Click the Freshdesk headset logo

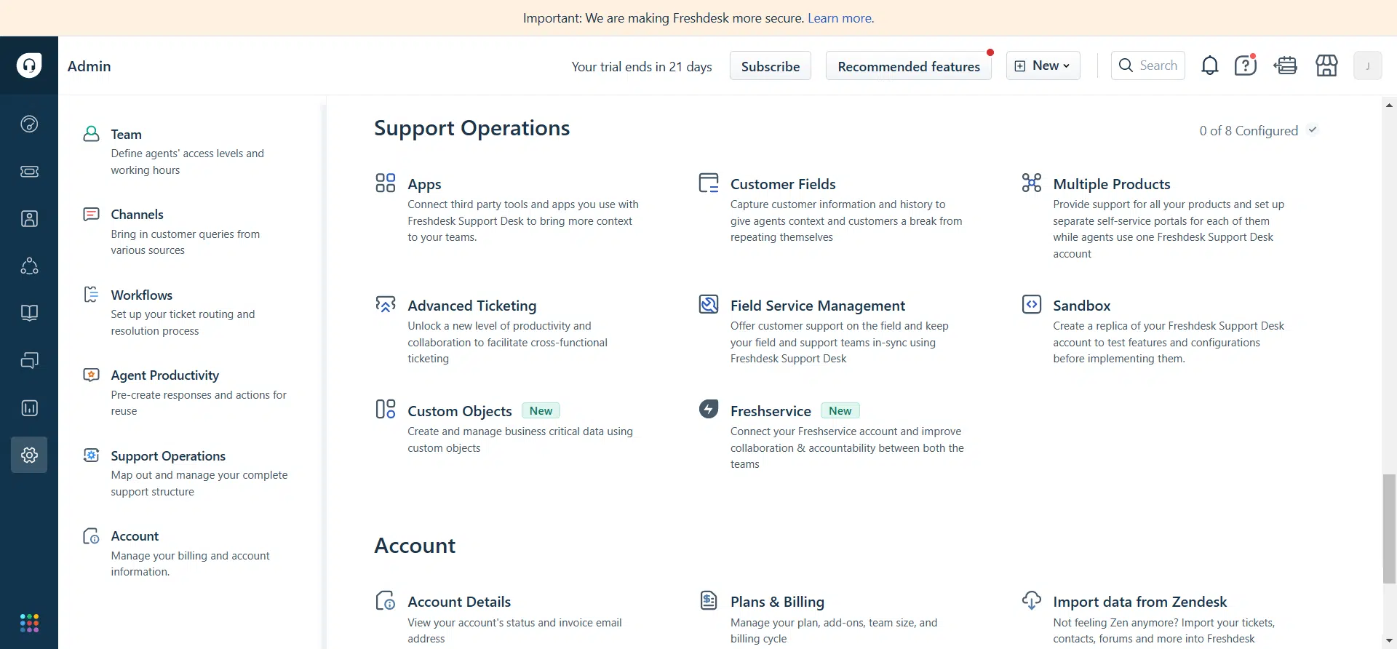[29, 65]
